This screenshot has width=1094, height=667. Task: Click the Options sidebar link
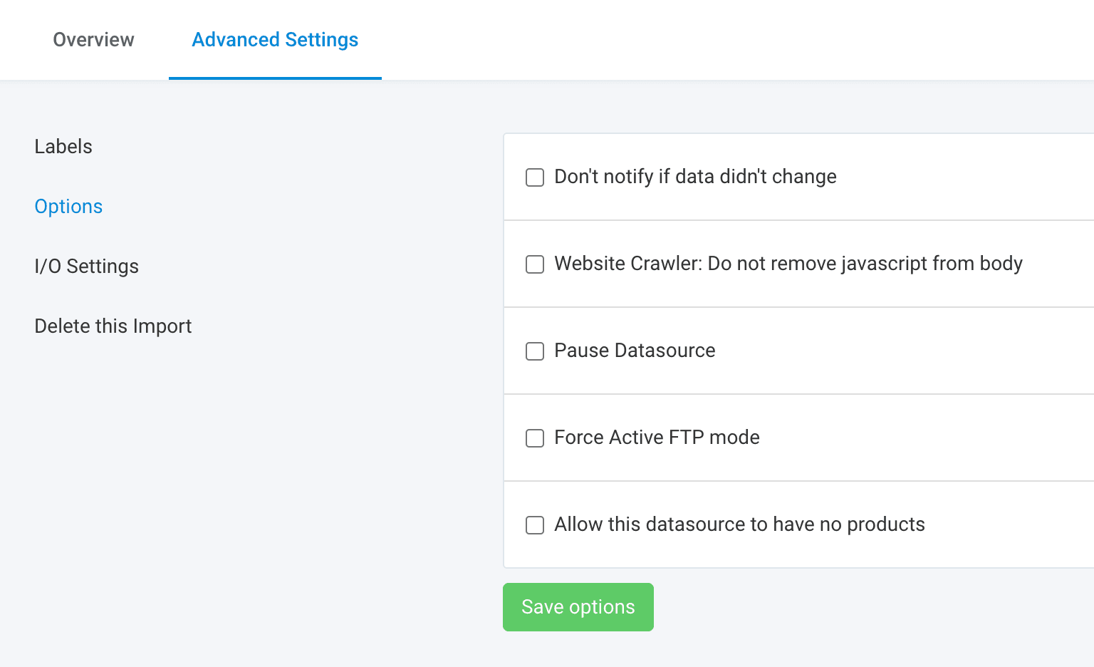tap(68, 207)
